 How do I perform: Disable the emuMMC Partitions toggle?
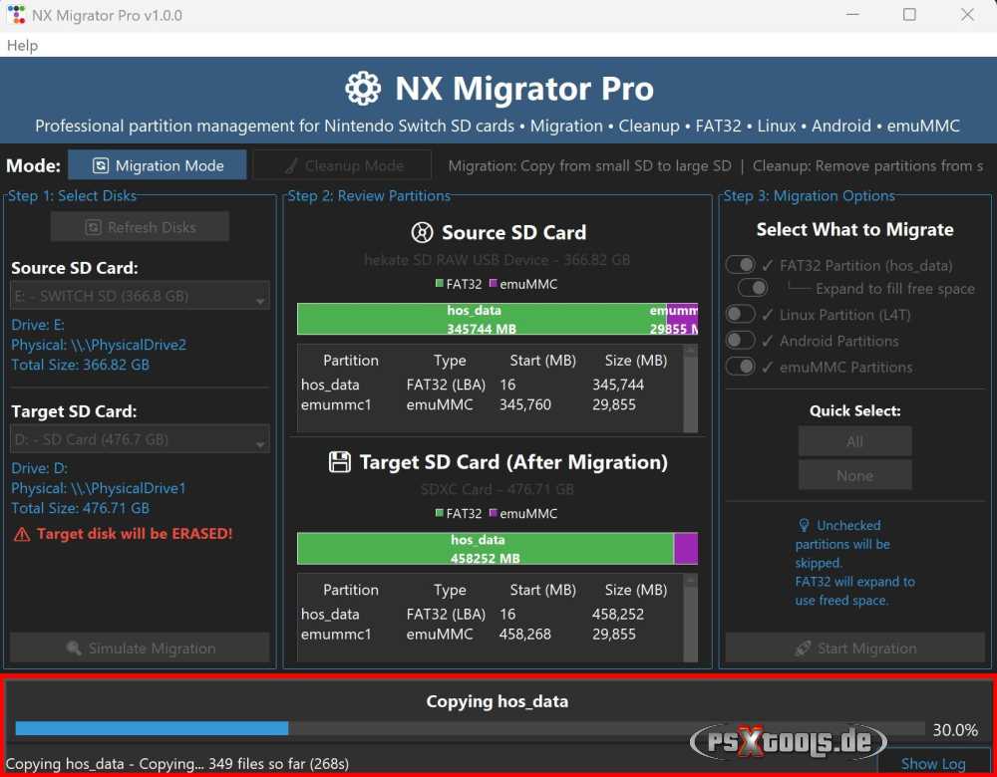(x=740, y=367)
